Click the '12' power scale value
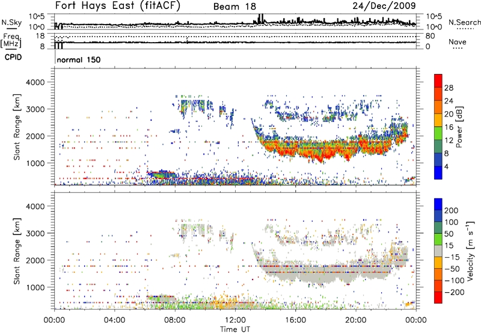The height and width of the screenshot is (333, 481). point(449,141)
